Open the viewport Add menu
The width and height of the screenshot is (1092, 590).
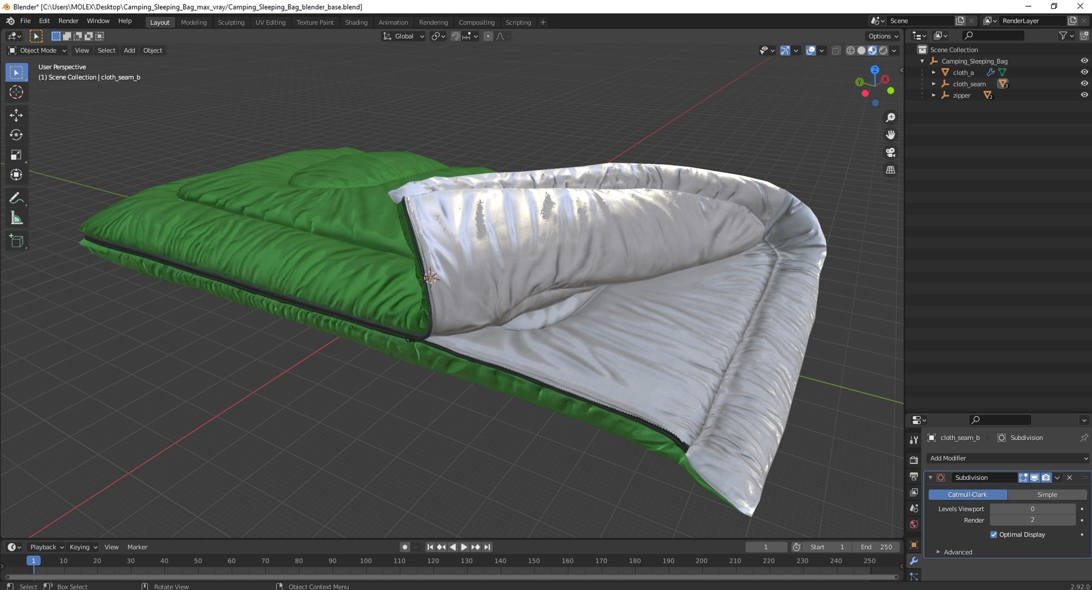129,51
